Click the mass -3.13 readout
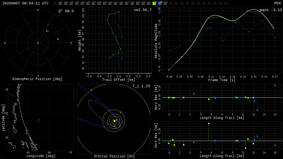283x159 pixels. coord(271,10)
